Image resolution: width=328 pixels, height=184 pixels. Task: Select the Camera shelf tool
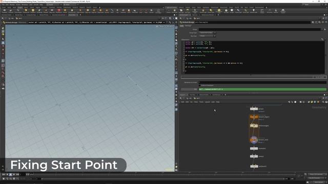click(x=169, y=11)
